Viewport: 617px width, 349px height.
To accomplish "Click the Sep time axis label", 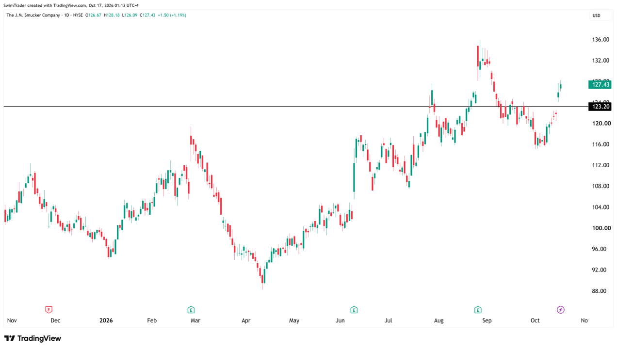I will tap(487, 320).
